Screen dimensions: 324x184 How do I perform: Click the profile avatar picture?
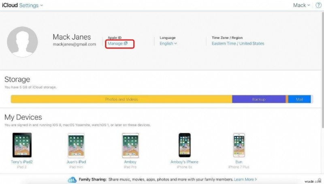(23, 42)
